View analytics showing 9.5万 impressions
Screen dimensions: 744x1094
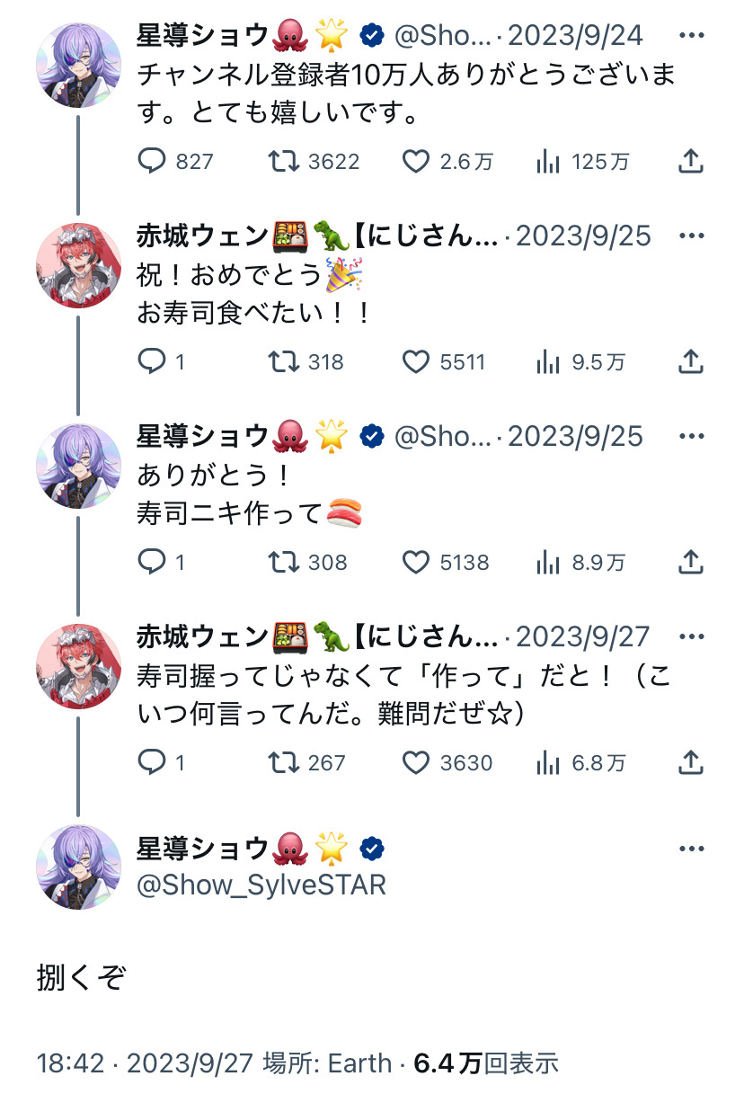pyautogui.click(x=580, y=362)
